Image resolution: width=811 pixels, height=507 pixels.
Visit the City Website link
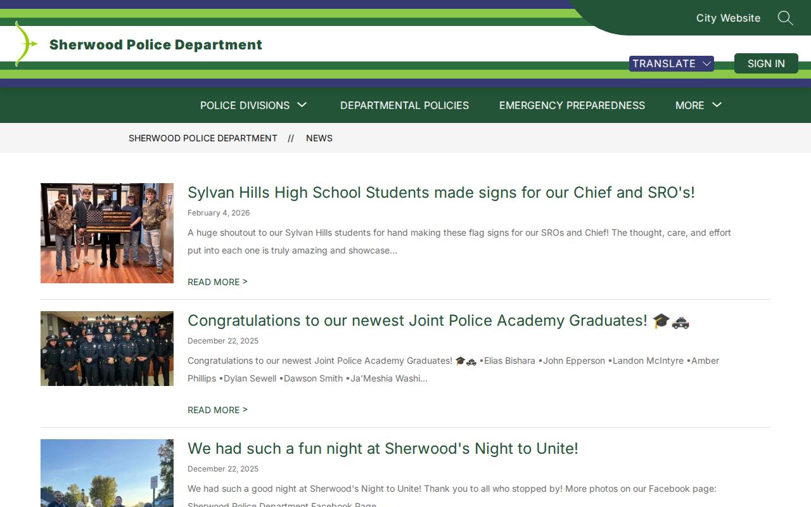[x=728, y=18]
